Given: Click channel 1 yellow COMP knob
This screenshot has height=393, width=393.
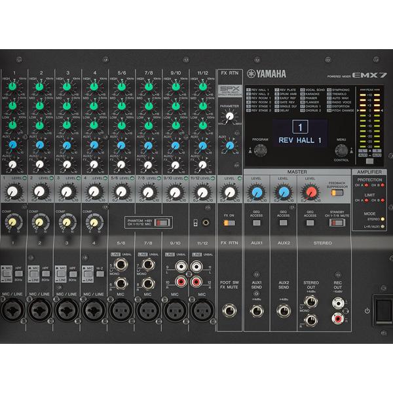Looking at the screenshot, I should [x=12, y=222].
